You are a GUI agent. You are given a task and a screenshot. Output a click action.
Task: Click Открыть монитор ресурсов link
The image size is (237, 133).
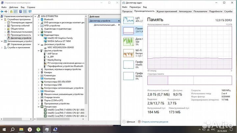155,122
